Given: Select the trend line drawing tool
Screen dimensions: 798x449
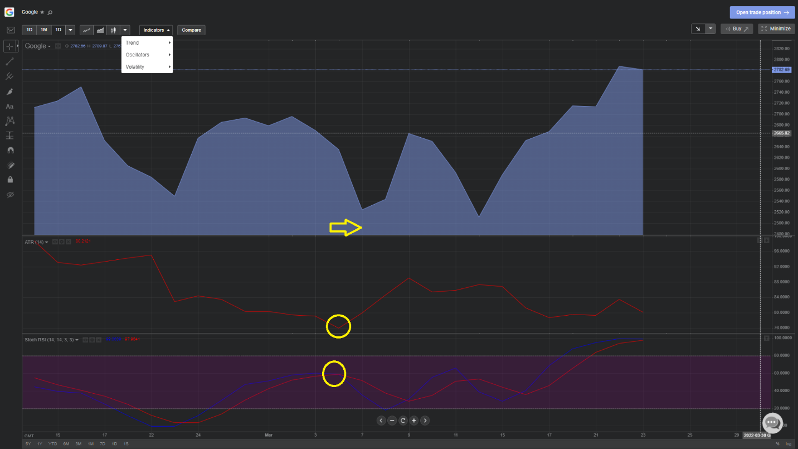Looking at the screenshot, I should [9, 61].
